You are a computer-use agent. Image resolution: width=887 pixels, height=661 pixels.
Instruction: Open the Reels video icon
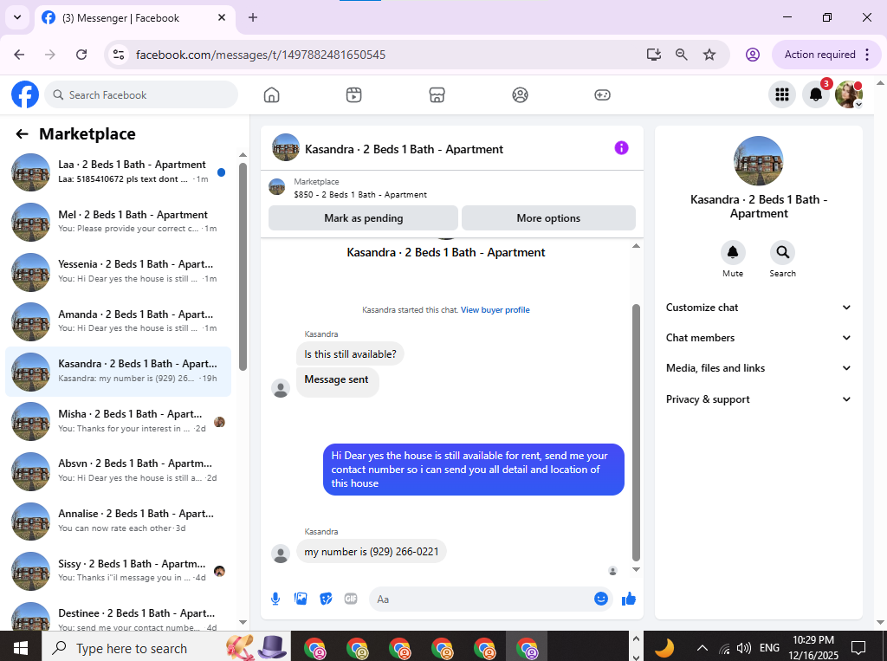coord(353,94)
